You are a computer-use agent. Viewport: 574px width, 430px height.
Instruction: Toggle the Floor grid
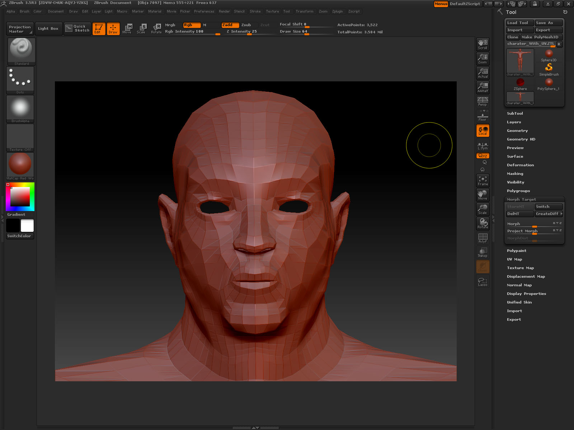tap(483, 116)
